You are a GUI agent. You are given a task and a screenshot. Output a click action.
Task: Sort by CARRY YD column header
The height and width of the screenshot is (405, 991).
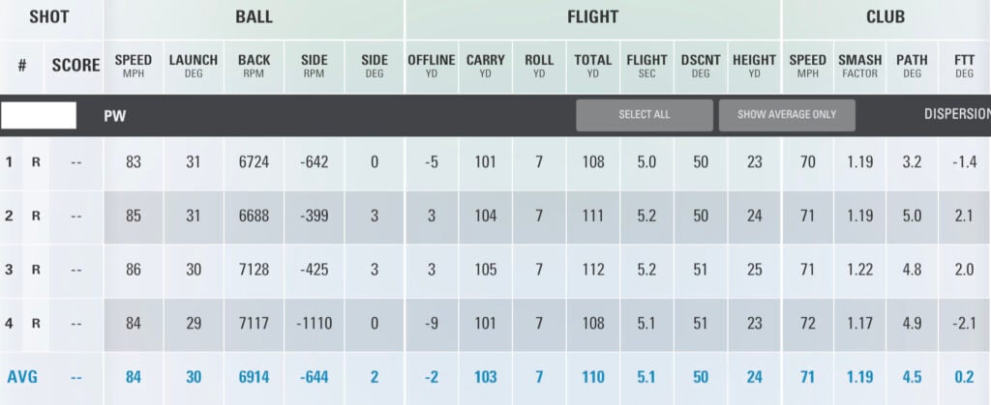[485, 65]
